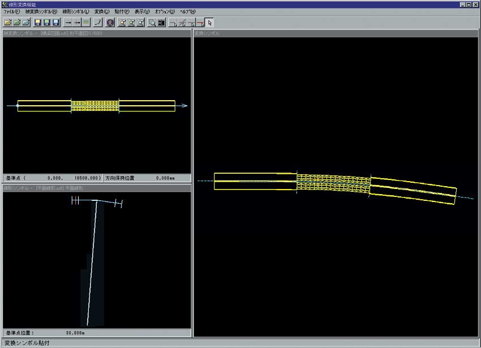Select the arrow pointer tool
The height and width of the screenshot is (348, 481).
[x=209, y=23]
